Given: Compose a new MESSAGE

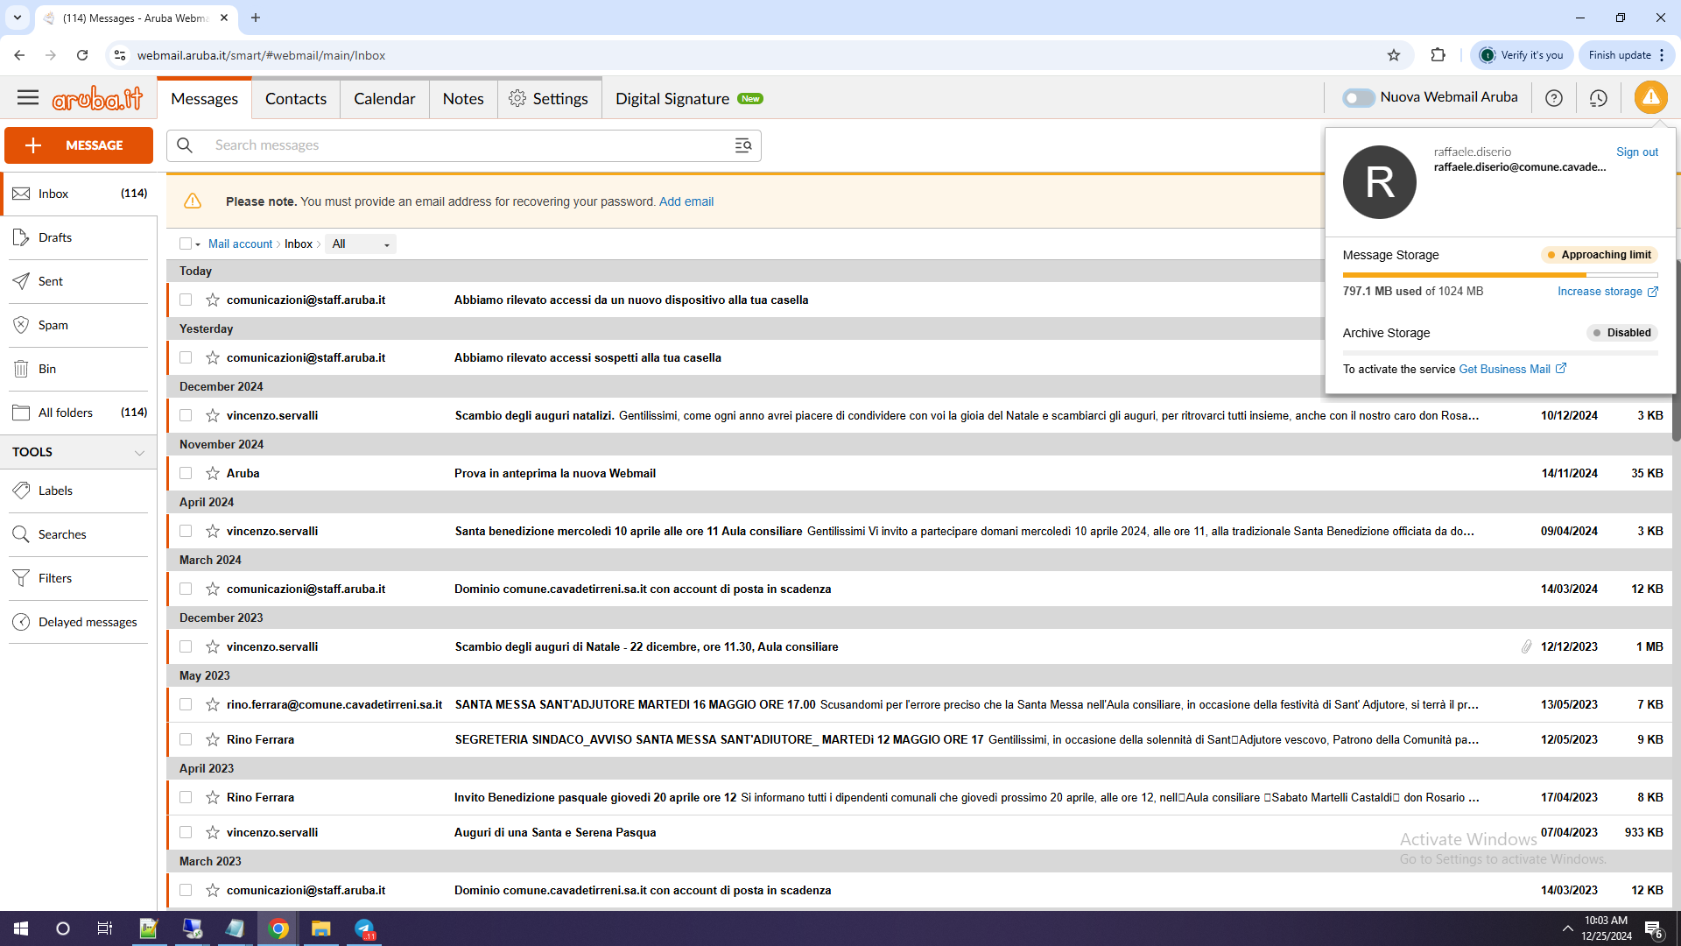Looking at the screenshot, I should [x=79, y=145].
